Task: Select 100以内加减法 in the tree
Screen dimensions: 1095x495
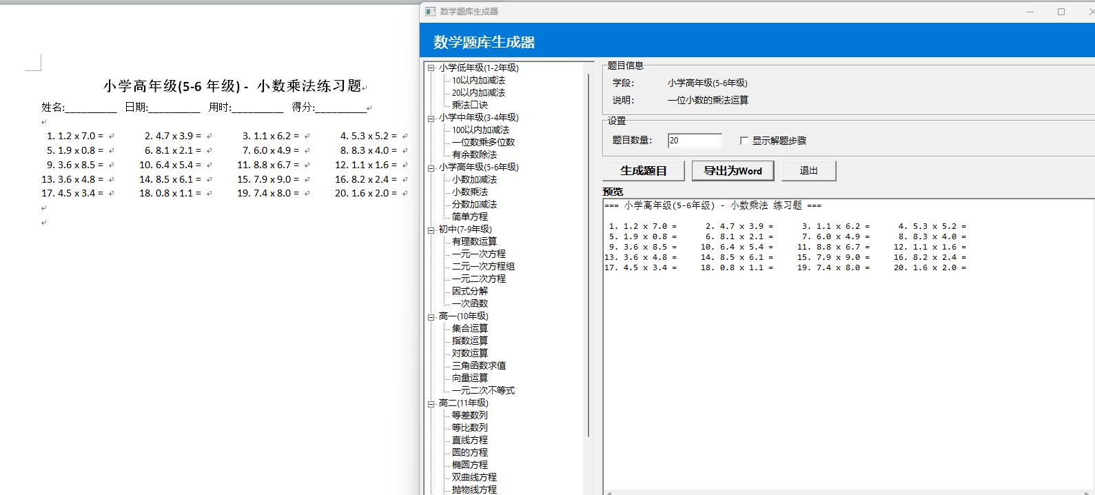Action: (x=480, y=130)
